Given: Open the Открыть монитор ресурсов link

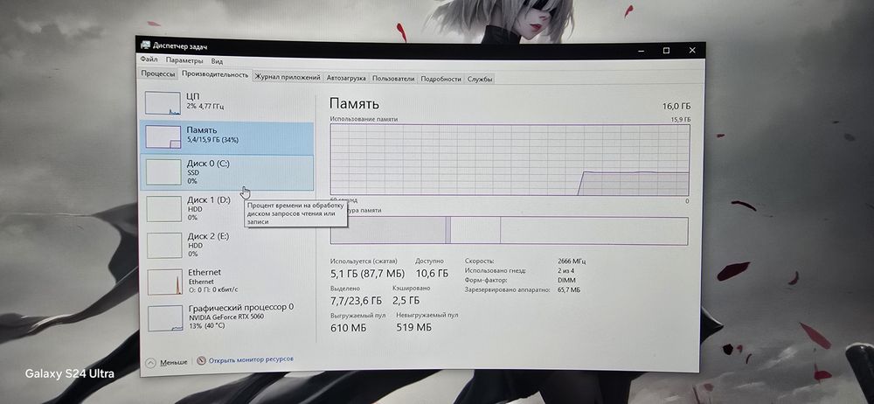Looking at the screenshot, I should 251,360.
